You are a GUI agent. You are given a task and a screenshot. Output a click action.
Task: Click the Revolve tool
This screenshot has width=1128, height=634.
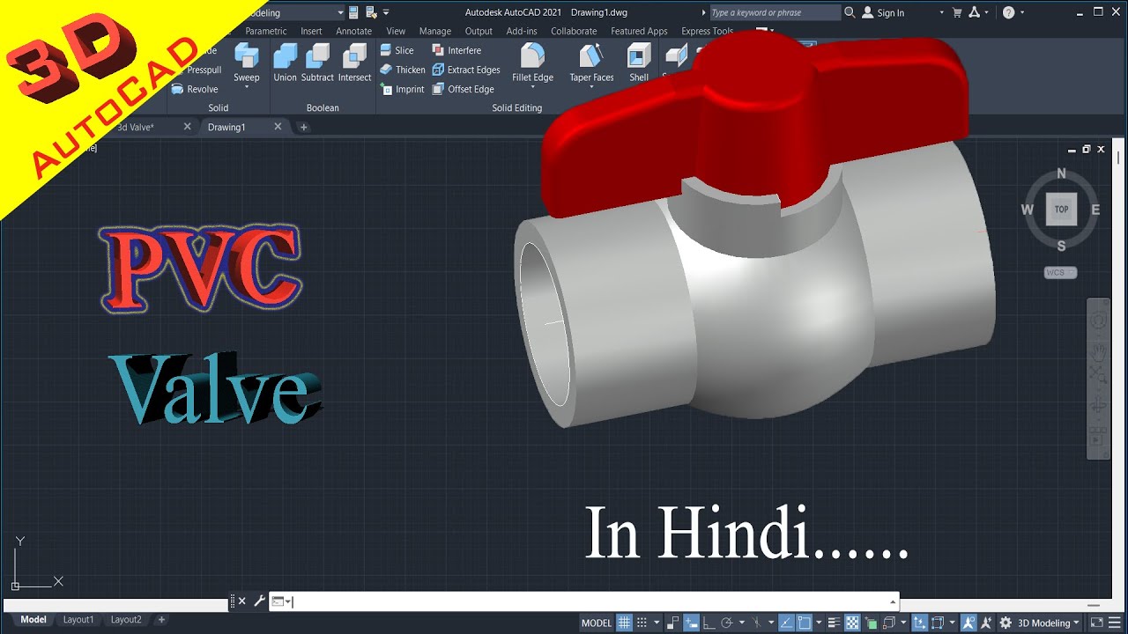(194, 89)
